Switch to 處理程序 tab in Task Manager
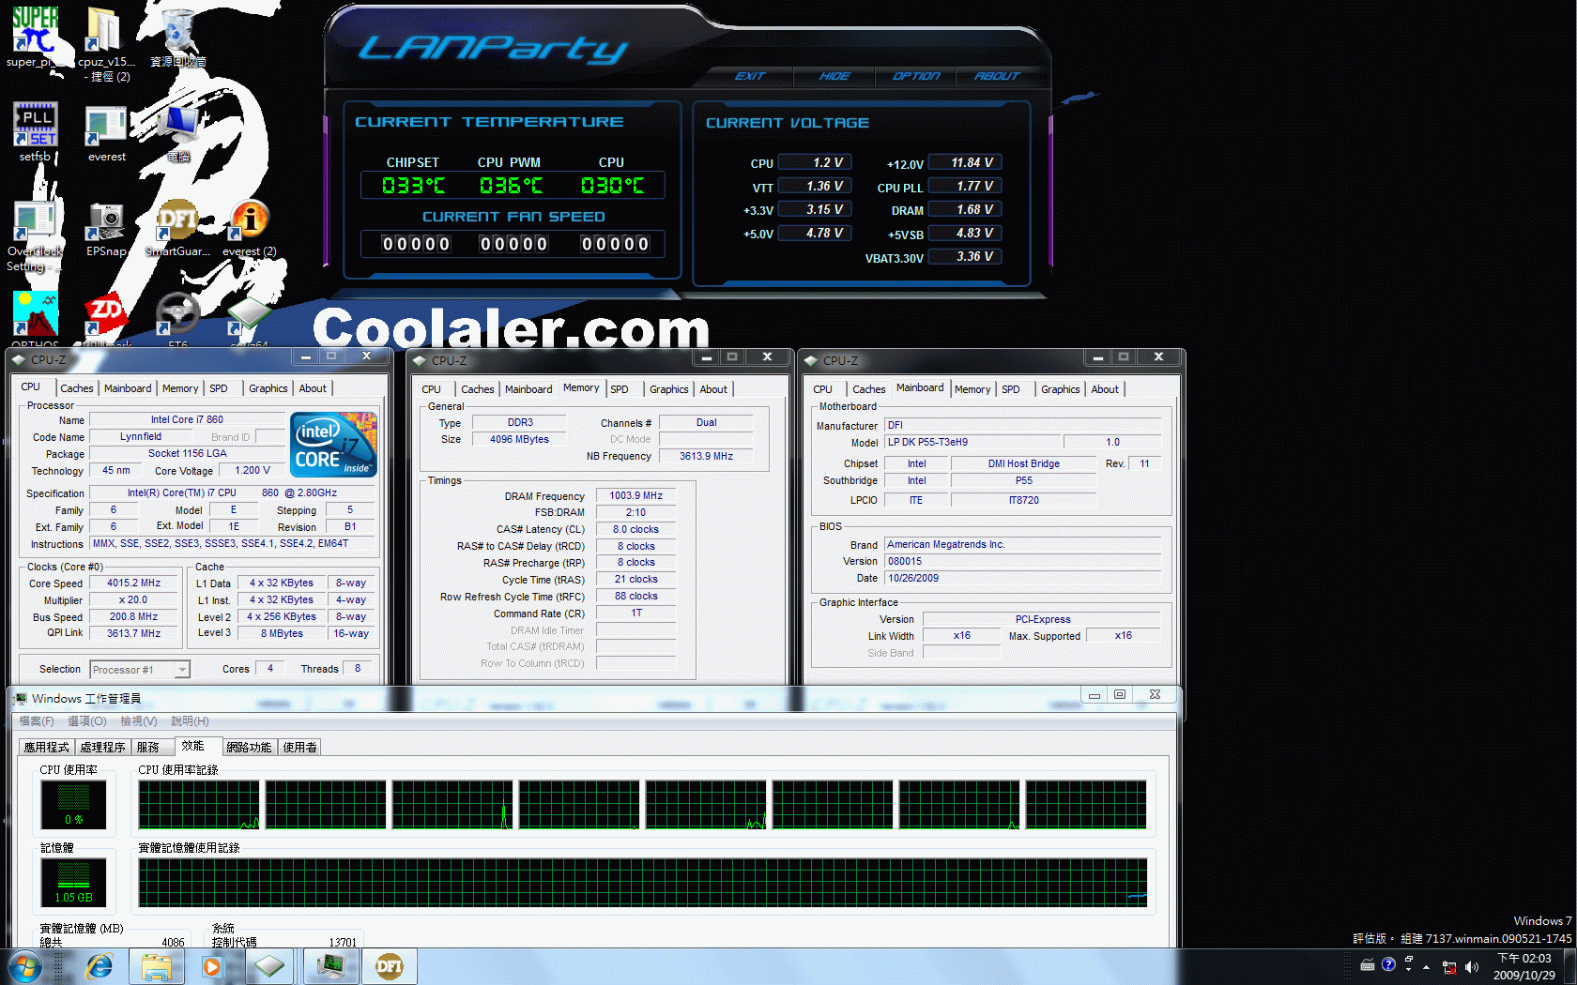 pyautogui.click(x=103, y=748)
